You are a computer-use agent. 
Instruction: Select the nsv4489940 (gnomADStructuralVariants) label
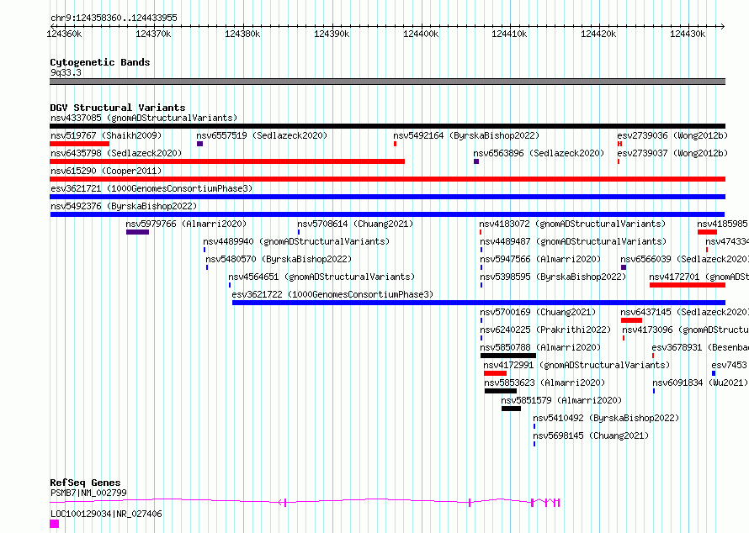(296, 241)
